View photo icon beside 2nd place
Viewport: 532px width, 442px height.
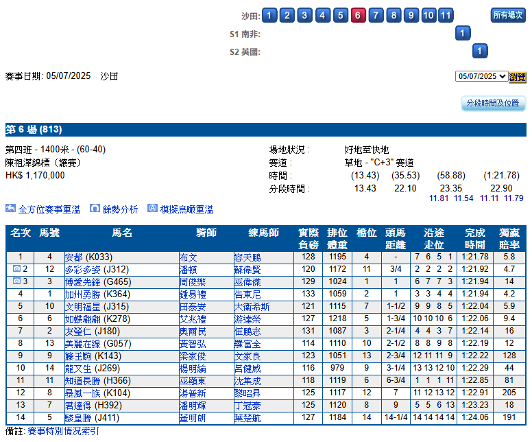[x=16, y=269]
